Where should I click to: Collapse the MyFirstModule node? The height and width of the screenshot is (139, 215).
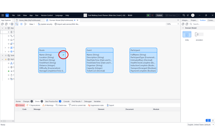(3, 59)
